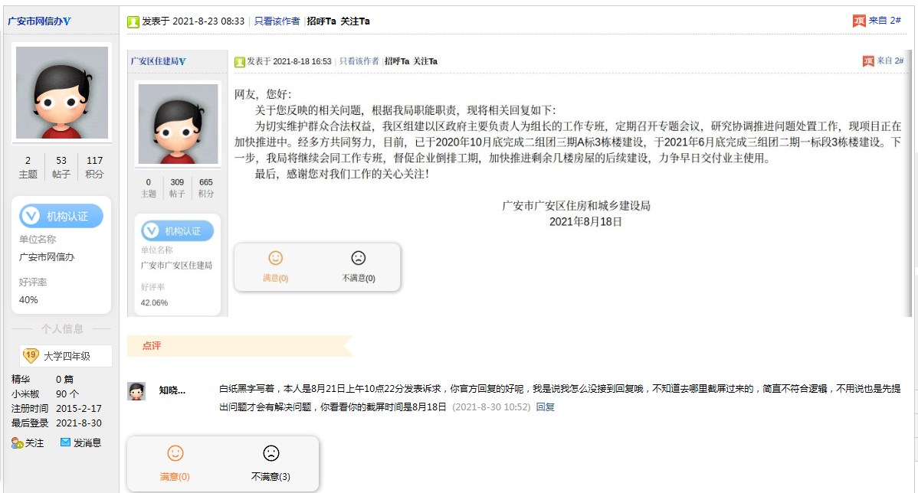Click the 发消息 envelope icon

point(65,442)
